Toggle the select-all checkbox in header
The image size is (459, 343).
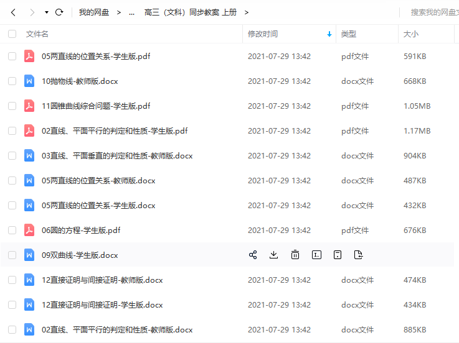tap(12, 34)
